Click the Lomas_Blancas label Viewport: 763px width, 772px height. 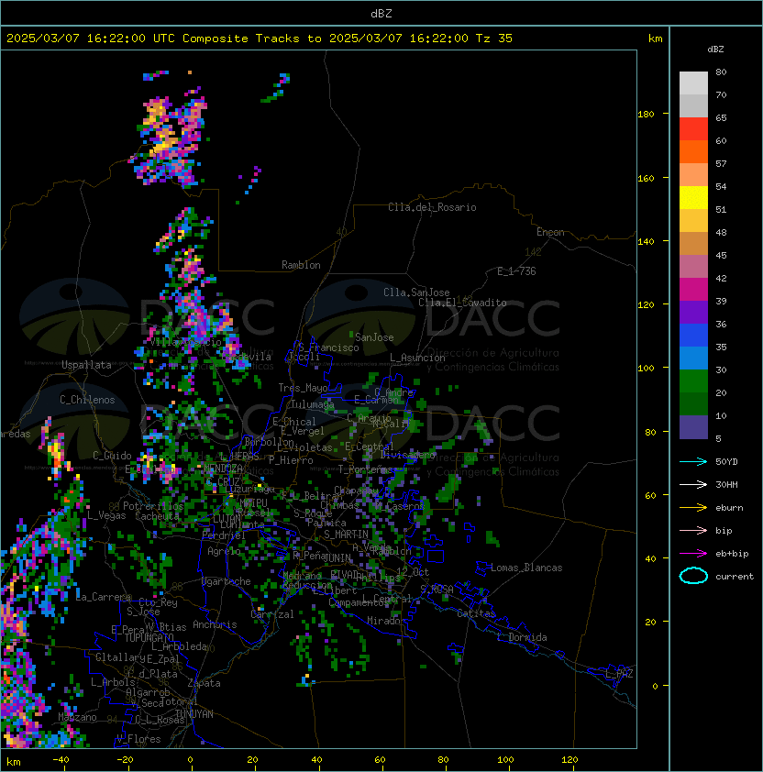point(526,568)
